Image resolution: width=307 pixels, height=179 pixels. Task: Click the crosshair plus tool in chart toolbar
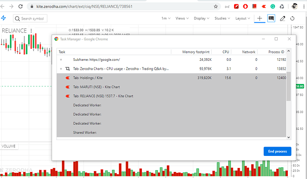260,18
